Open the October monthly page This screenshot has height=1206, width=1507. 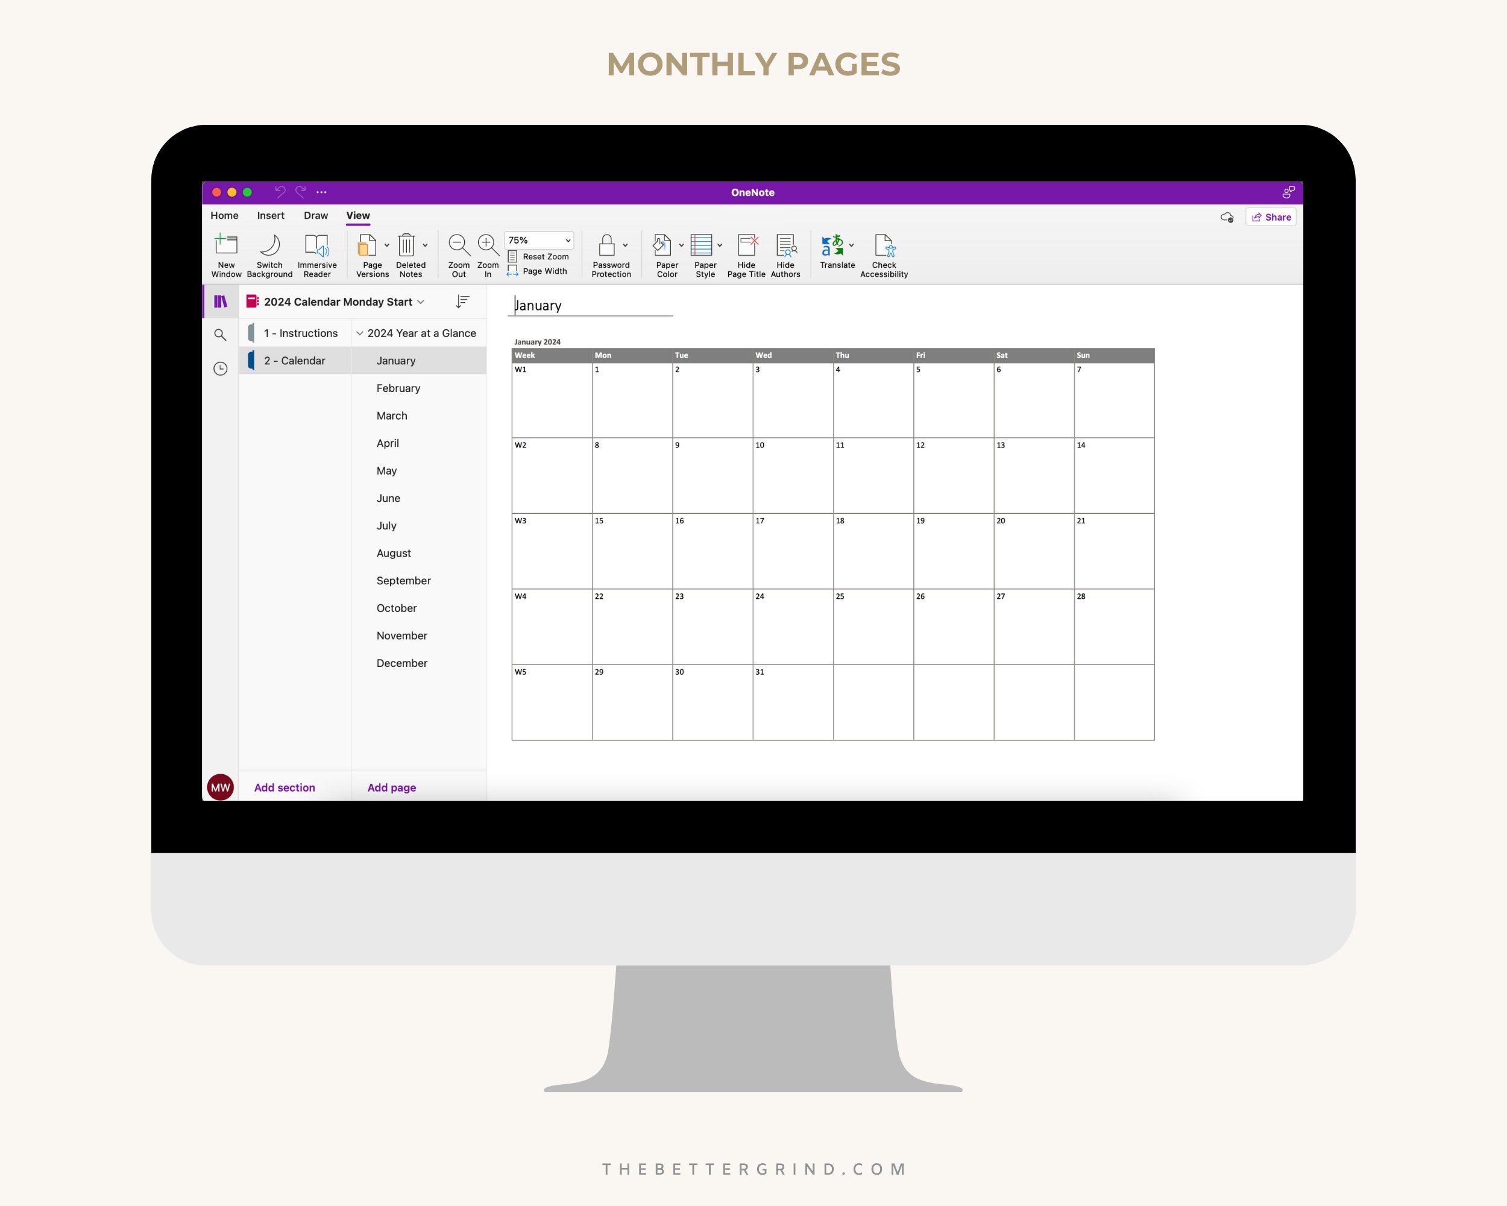click(397, 608)
